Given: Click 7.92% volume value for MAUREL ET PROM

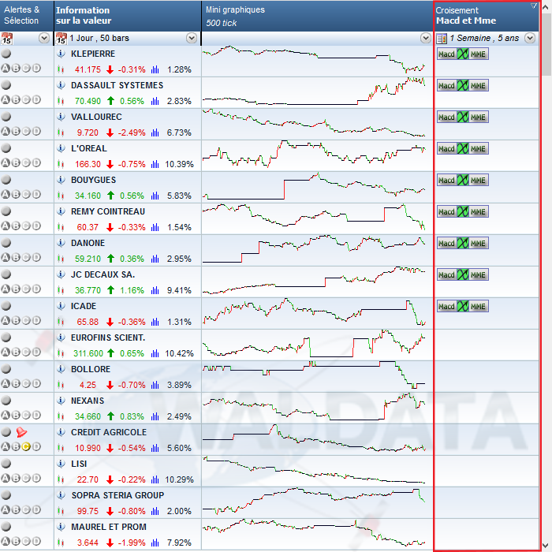Looking at the screenshot, I should [x=179, y=543].
